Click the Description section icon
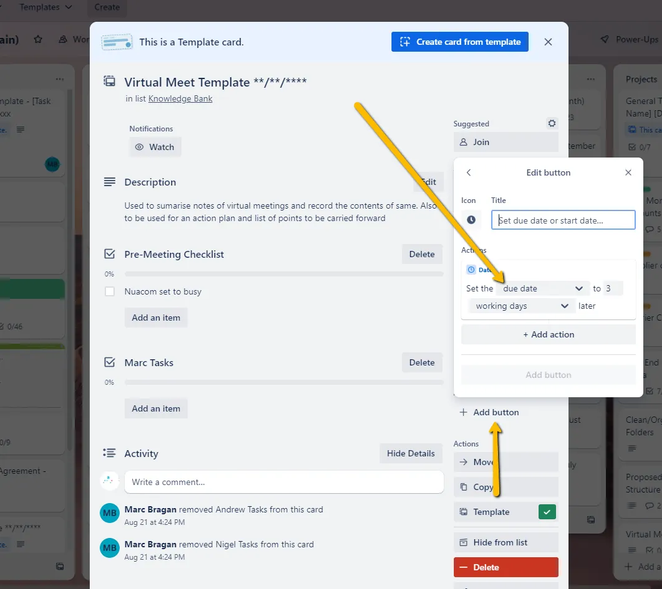662x589 pixels. (x=109, y=182)
